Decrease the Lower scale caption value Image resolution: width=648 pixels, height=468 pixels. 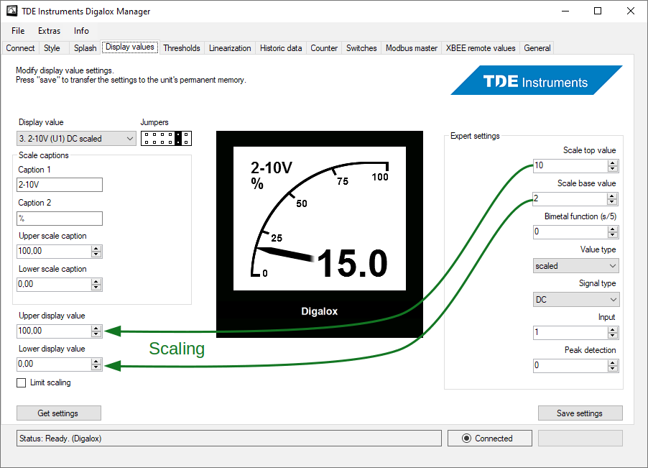pyautogui.click(x=96, y=288)
